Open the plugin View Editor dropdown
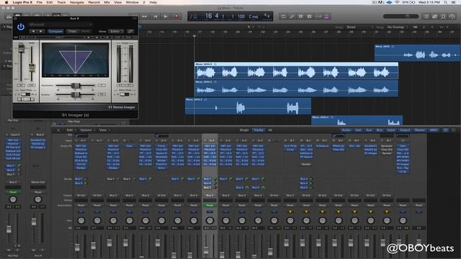Viewport: 461px width, 259px height. click(x=116, y=31)
